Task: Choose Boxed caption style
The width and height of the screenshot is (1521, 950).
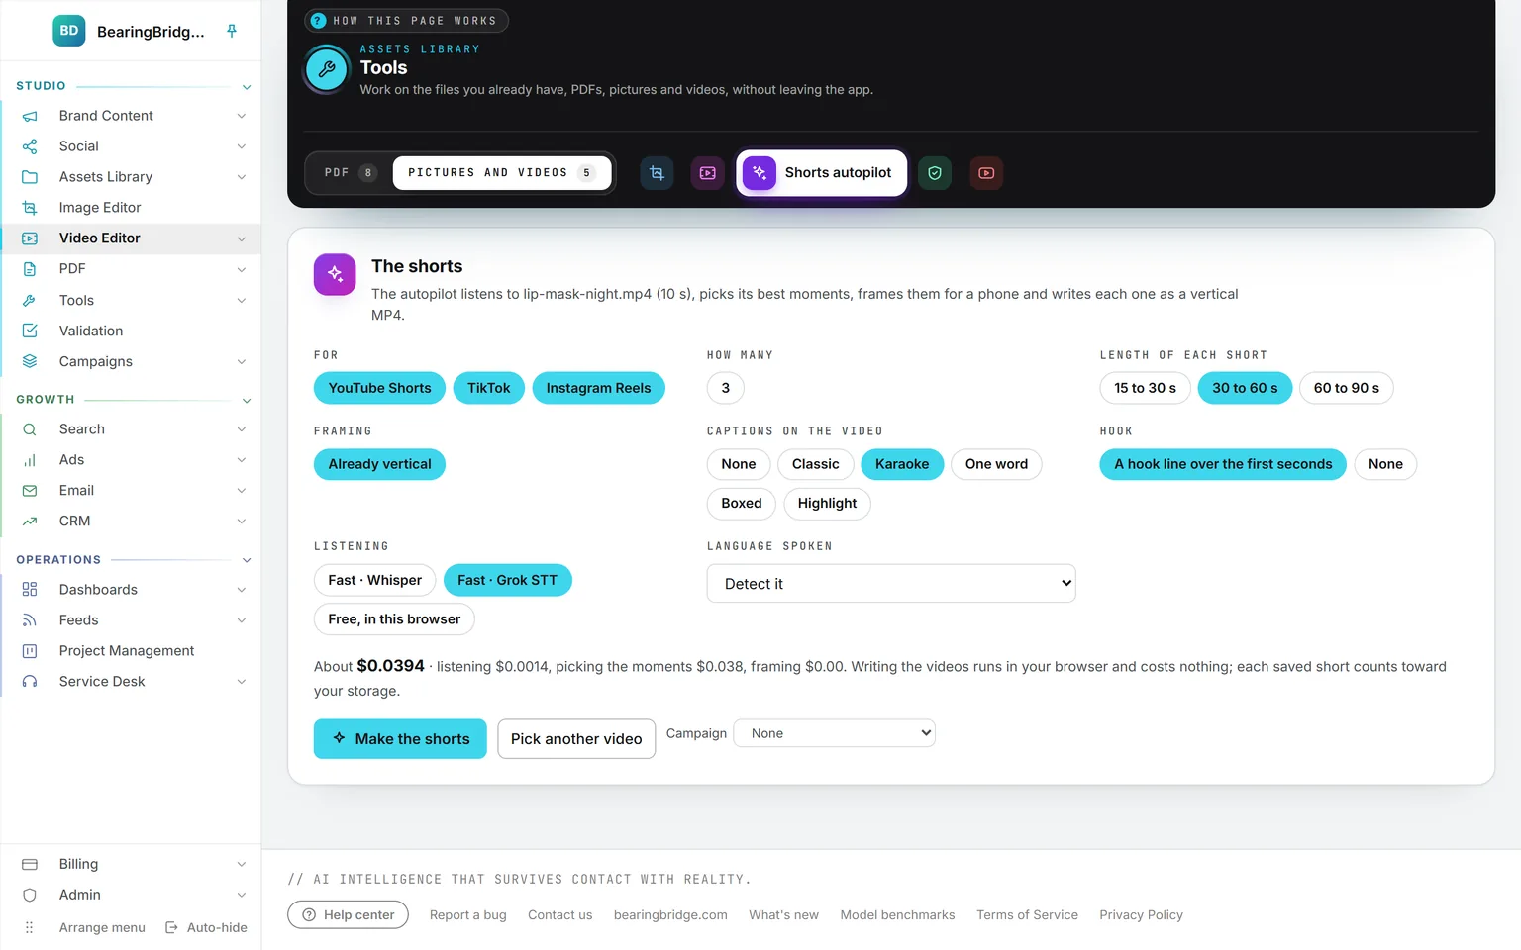Action: pos(742,504)
